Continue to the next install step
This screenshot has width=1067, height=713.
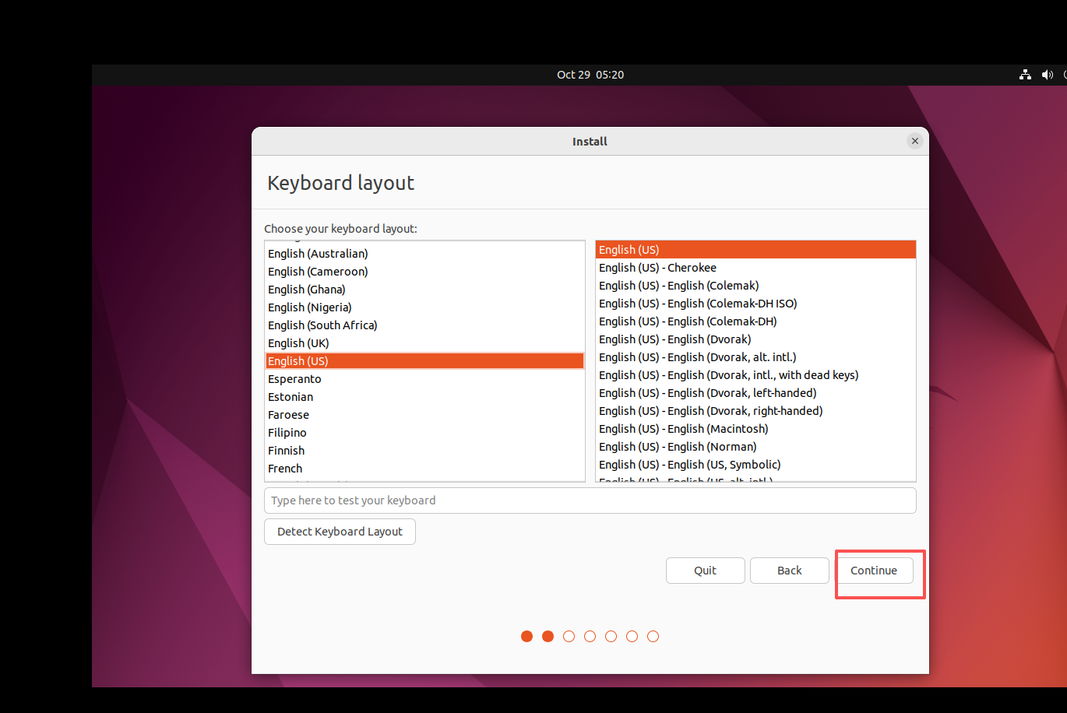(874, 571)
